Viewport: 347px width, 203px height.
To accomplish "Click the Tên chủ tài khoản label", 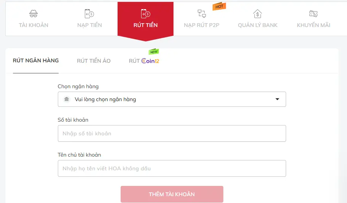I will click(x=79, y=155).
